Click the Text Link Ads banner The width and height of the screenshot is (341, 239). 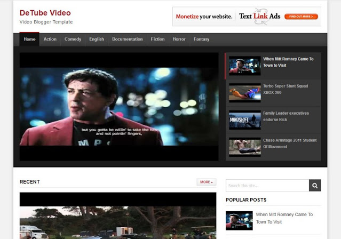pyautogui.click(x=247, y=17)
